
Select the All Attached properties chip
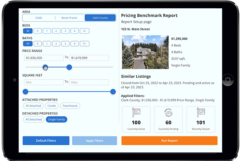click(33, 106)
